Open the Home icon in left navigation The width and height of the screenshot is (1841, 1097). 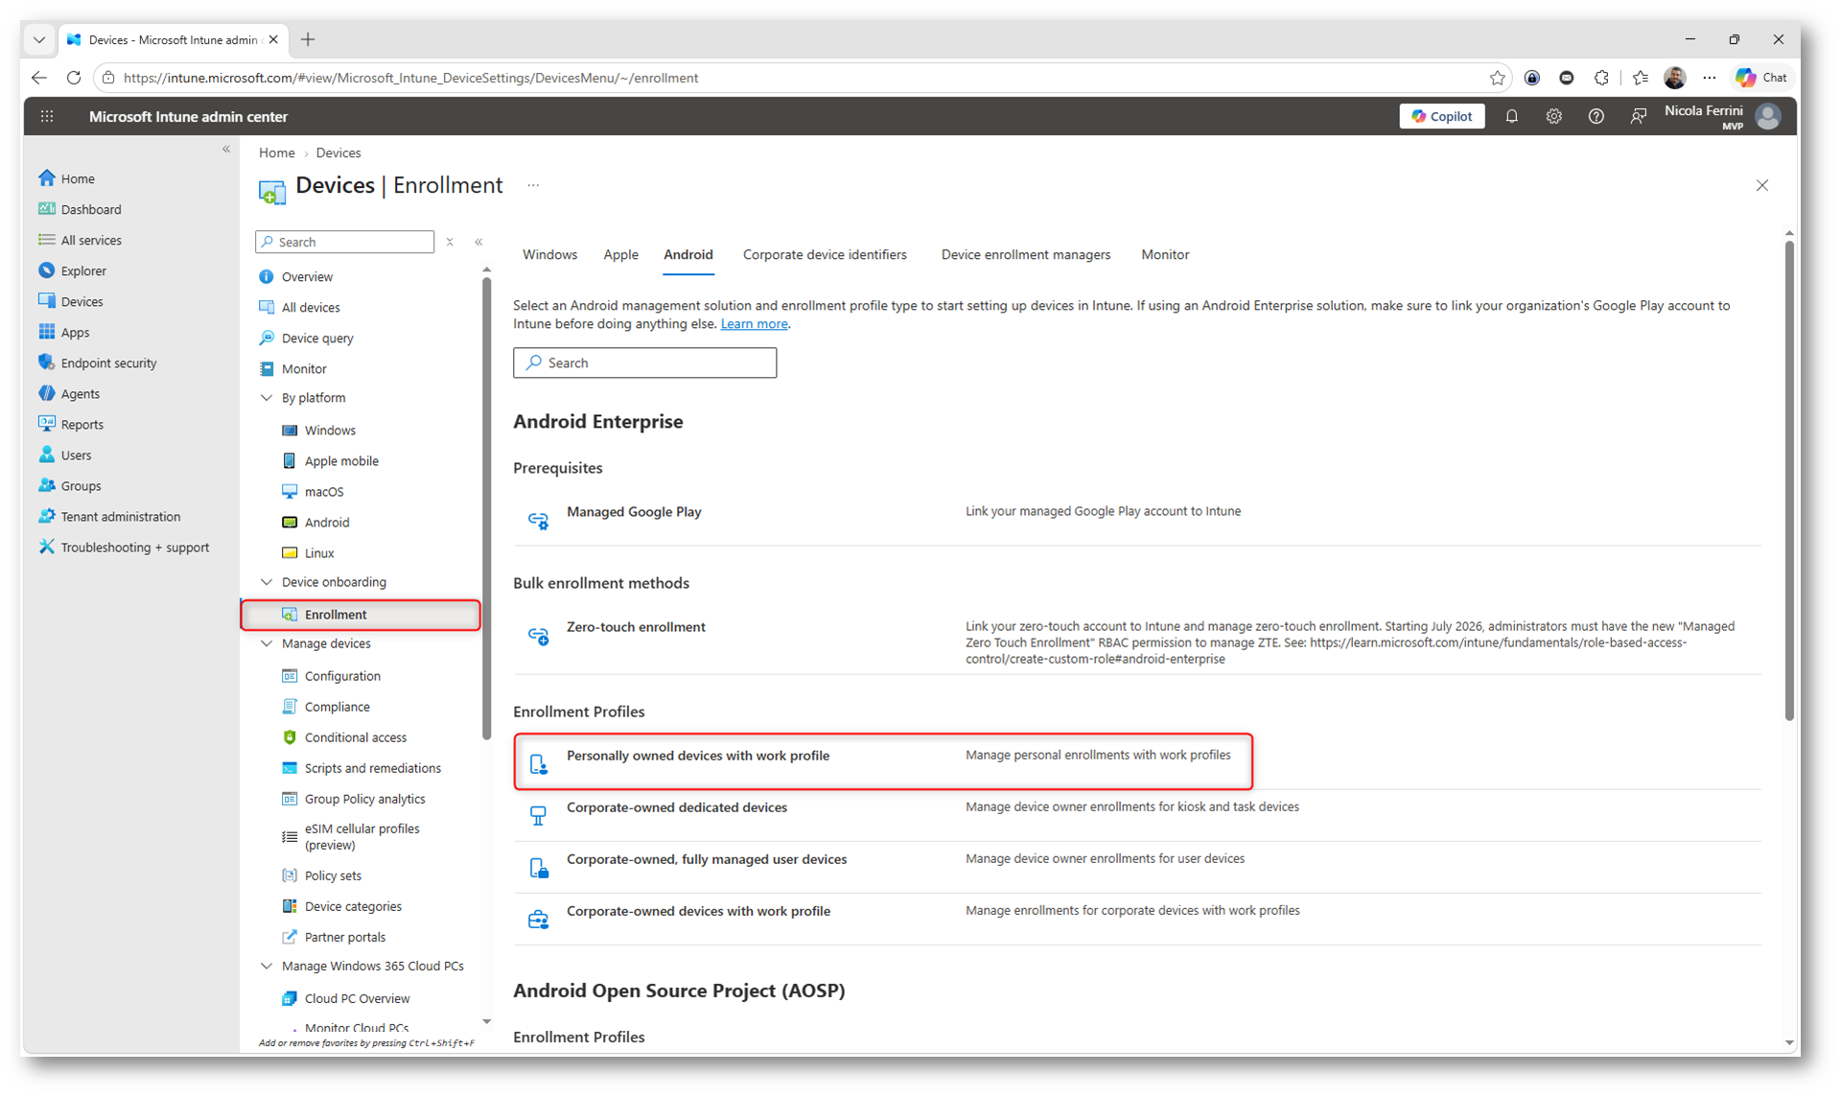[47, 178]
